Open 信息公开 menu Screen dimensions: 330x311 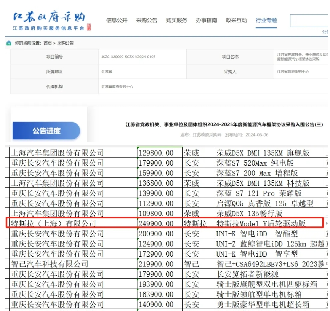117,21
